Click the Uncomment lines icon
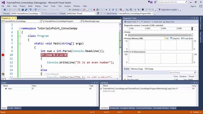Viewport: 203px width, 114px height. pos(138,10)
